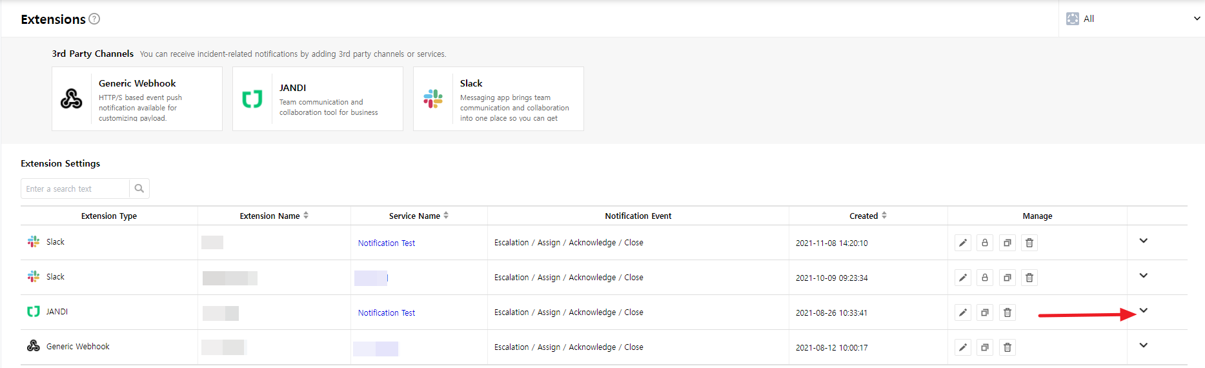Click lock icon for Slack extension created 2021-10-09
This screenshot has width=1205, height=368.
click(984, 278)
